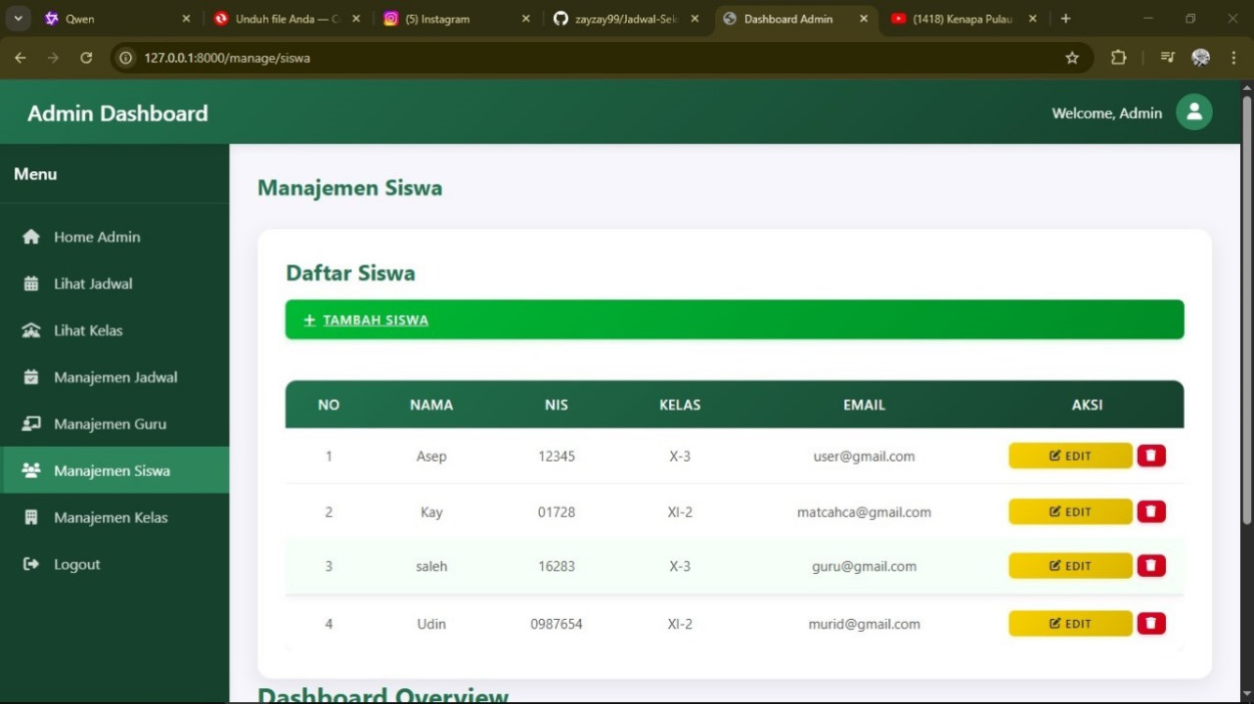
Task: Select Lihat Jadwal in the sidebar
Action: pyautogui.click(x=93, y=284)
